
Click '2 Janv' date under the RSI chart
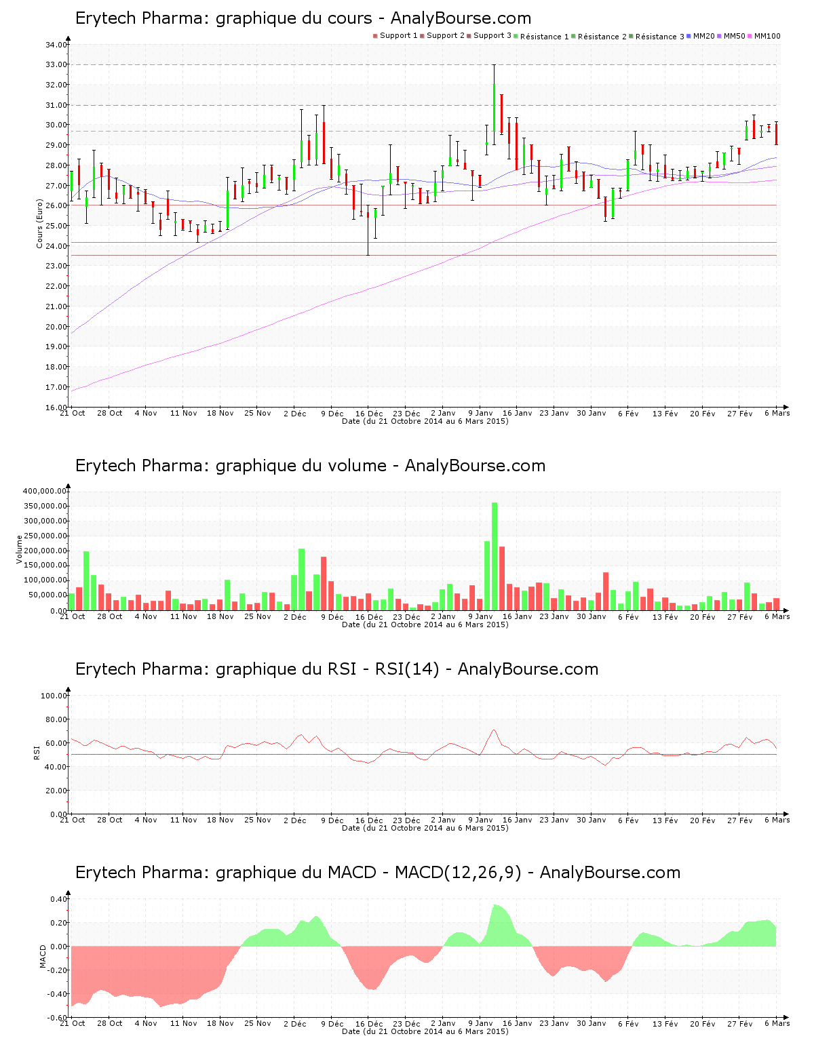tap(443, 820)
